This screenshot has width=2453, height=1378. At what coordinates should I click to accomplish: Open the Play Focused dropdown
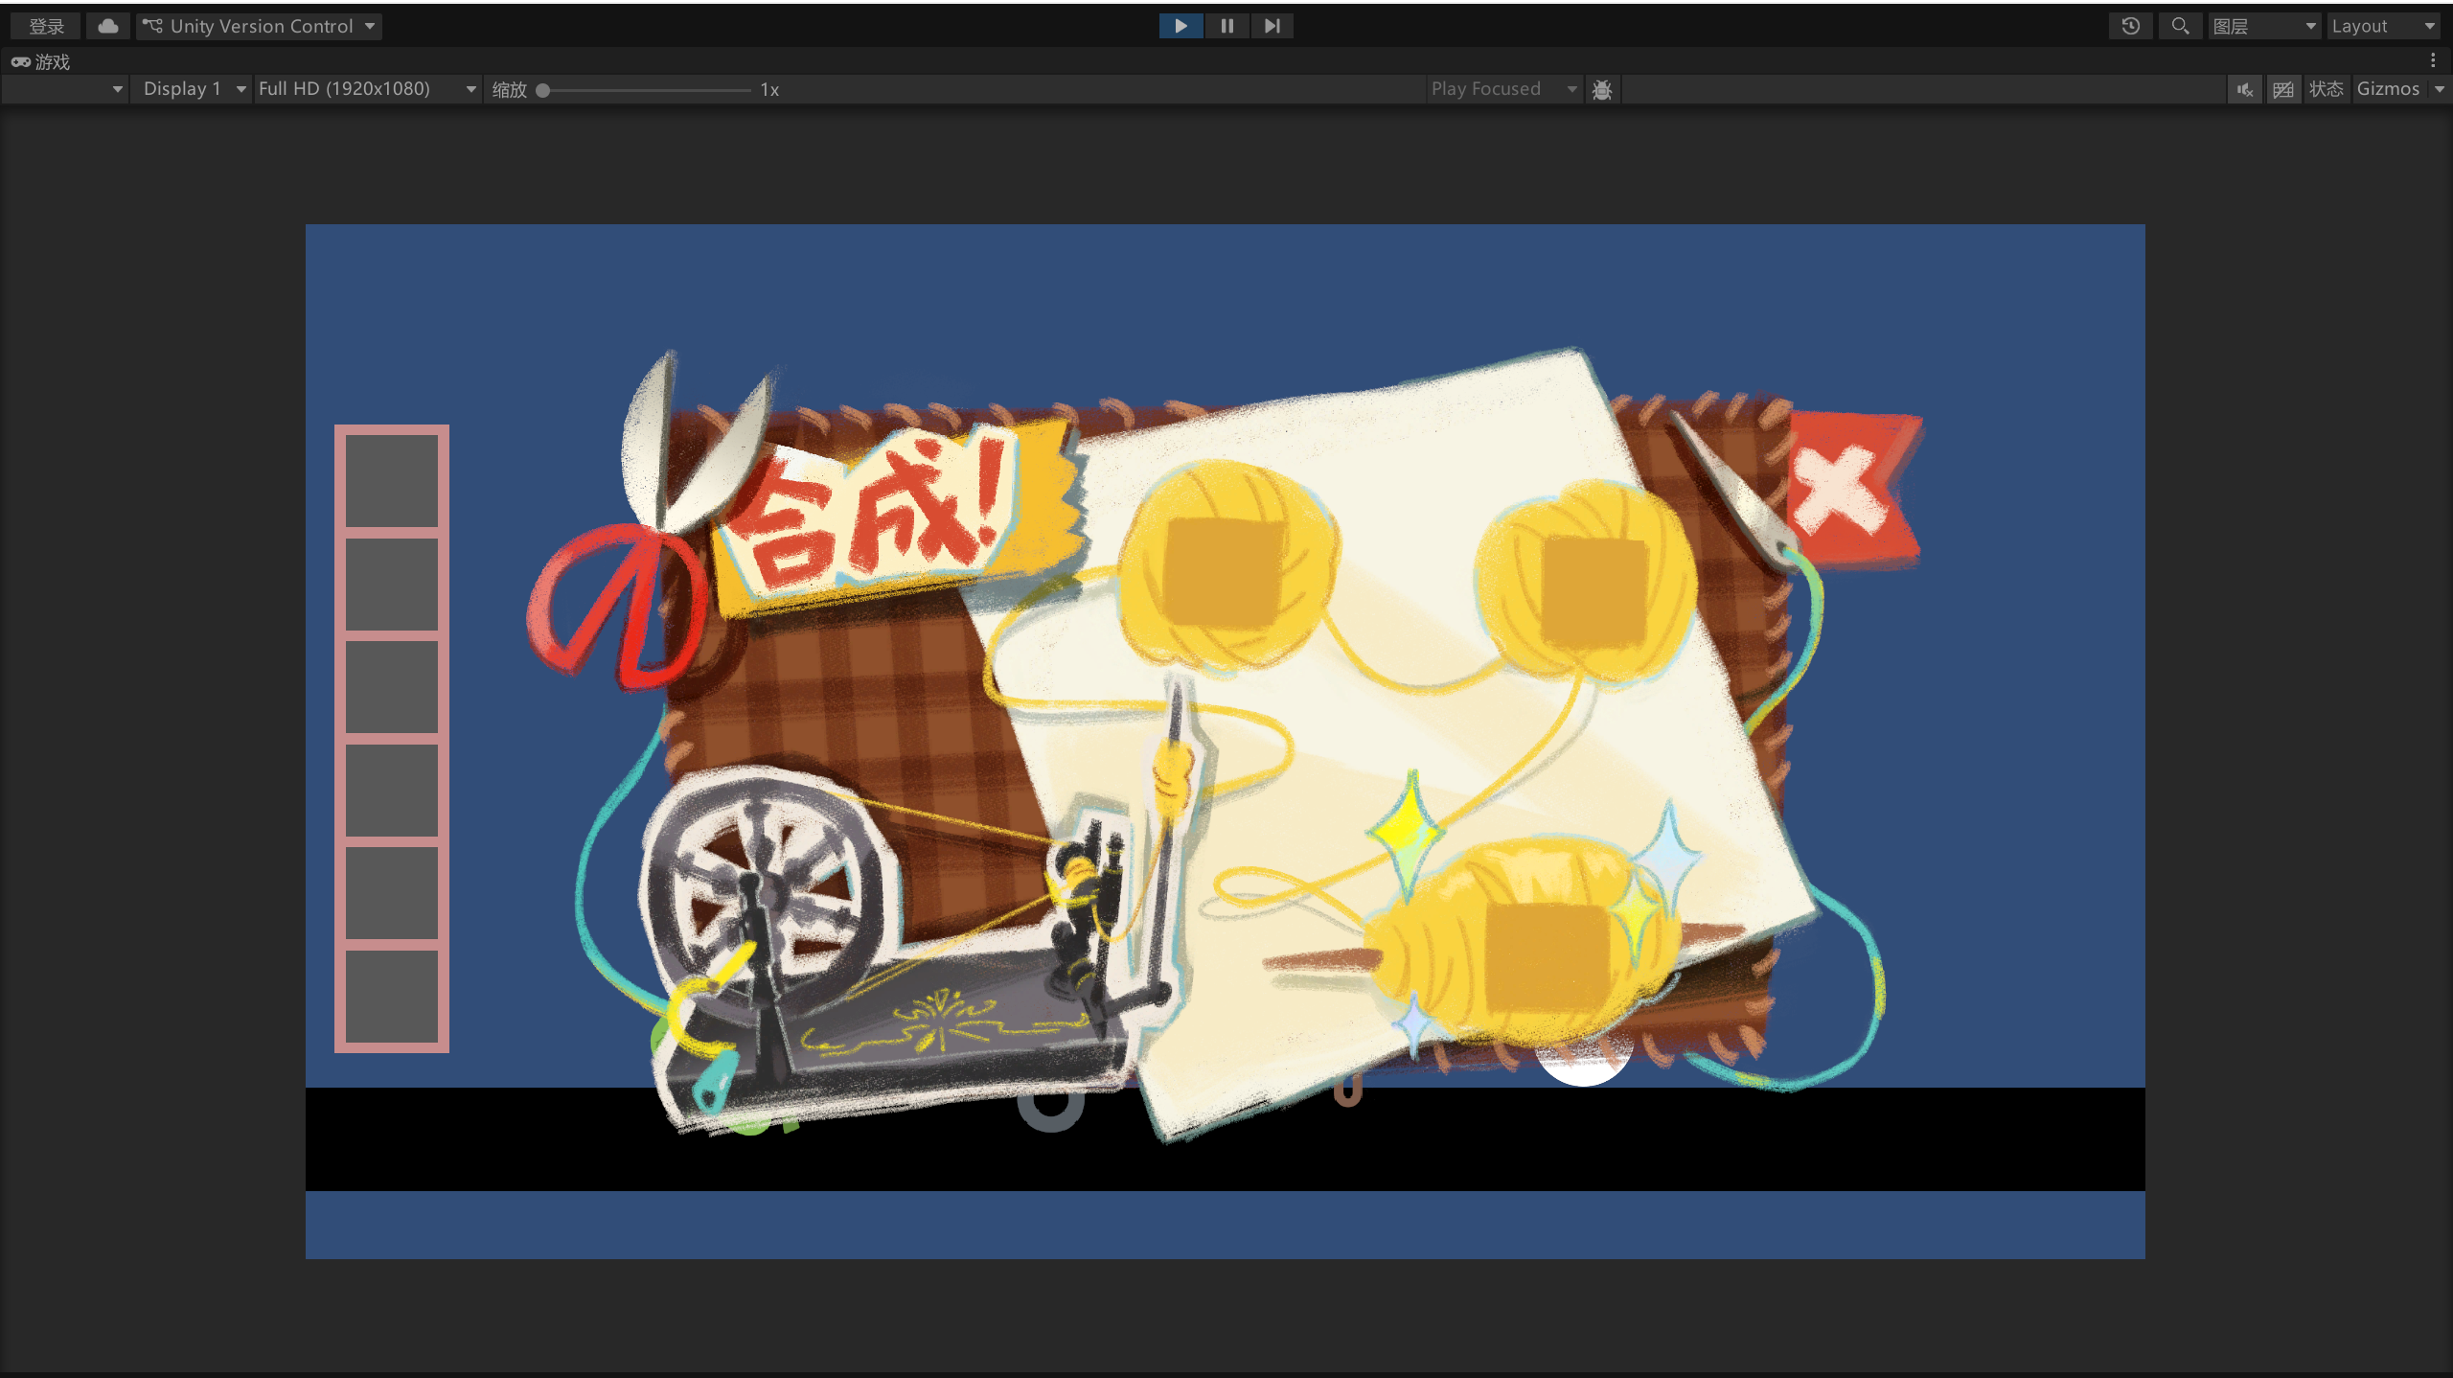[1502, 89]
